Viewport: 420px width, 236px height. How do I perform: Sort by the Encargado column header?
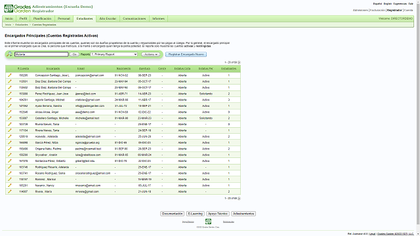pos(53,68)
